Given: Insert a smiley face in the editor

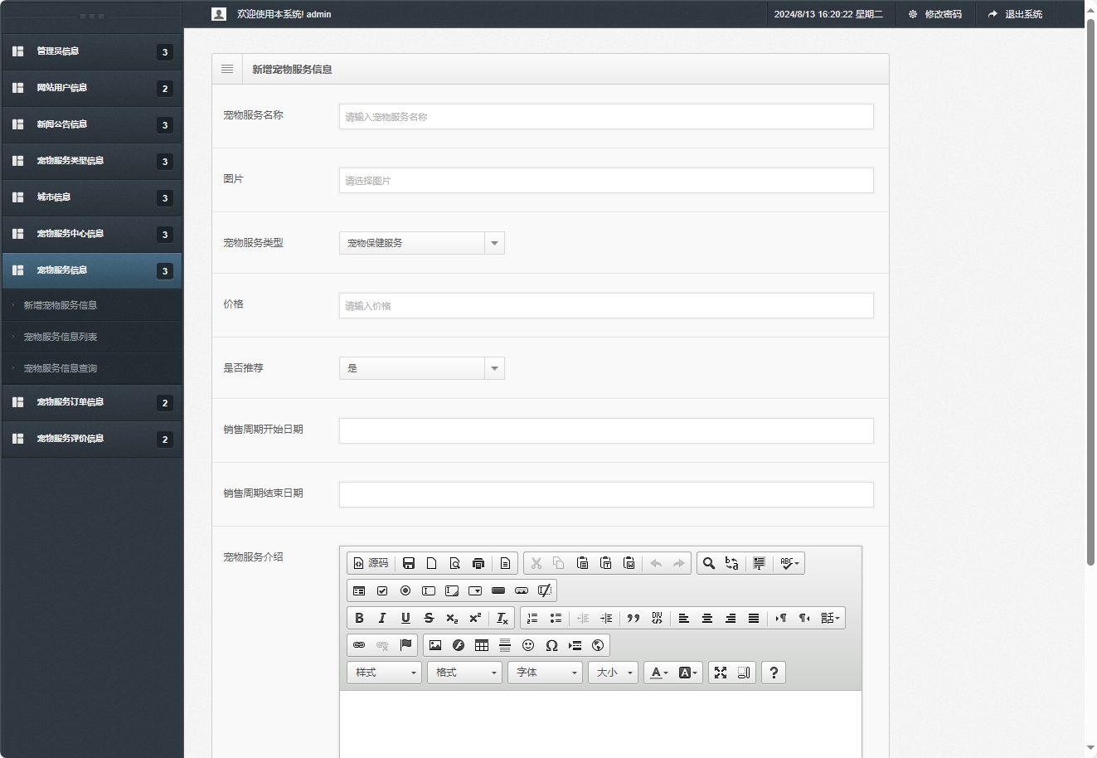Looking at the screenshot, I should coord(528,645).
